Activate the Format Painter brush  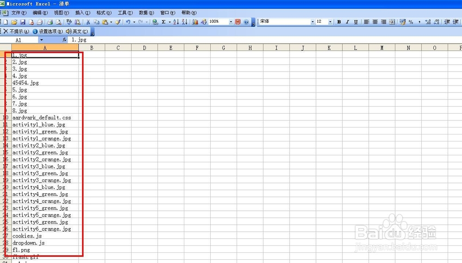118,22
